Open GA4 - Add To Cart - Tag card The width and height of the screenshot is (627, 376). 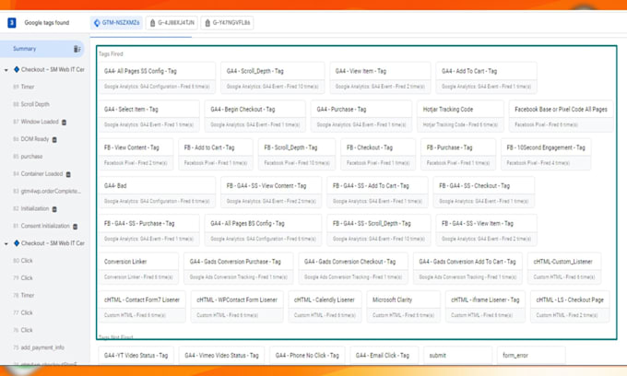pyautogui.click(x=486, y=78)
